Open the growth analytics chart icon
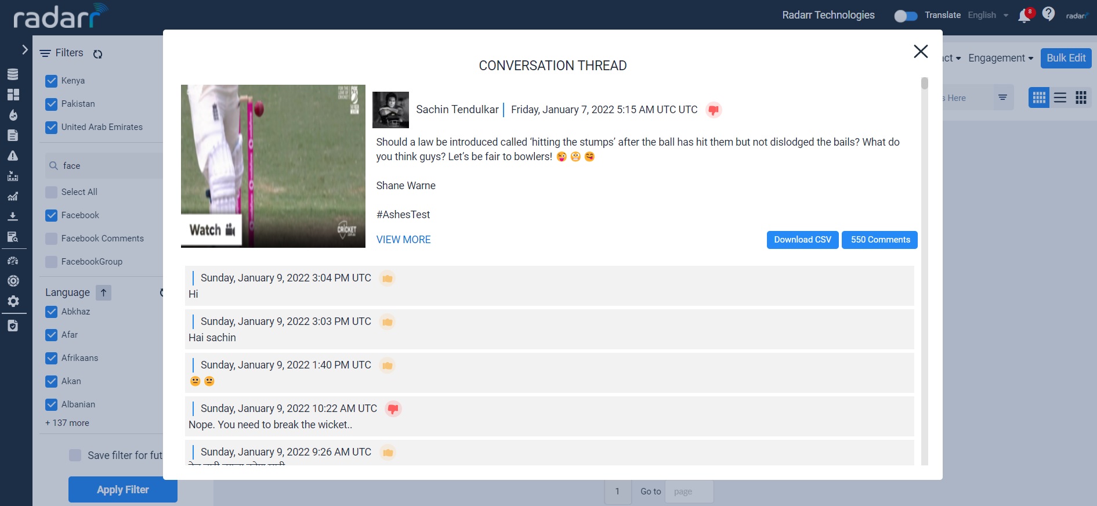Image resolution: width=1097 pixels, height=506 pixels. pyautogui.click(x=13, y=196)
